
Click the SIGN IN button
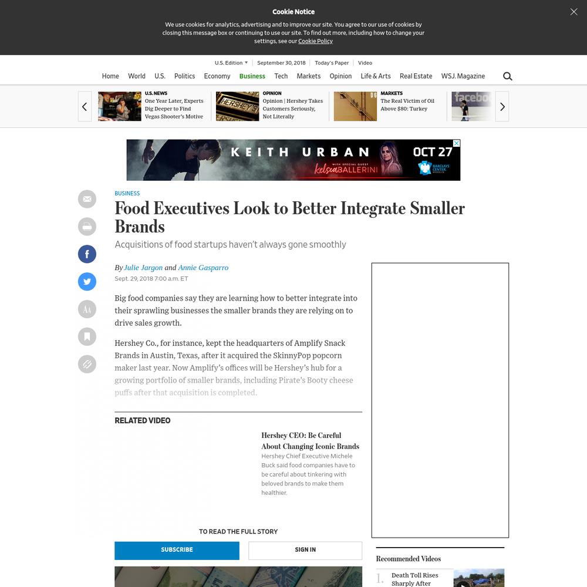305,551
